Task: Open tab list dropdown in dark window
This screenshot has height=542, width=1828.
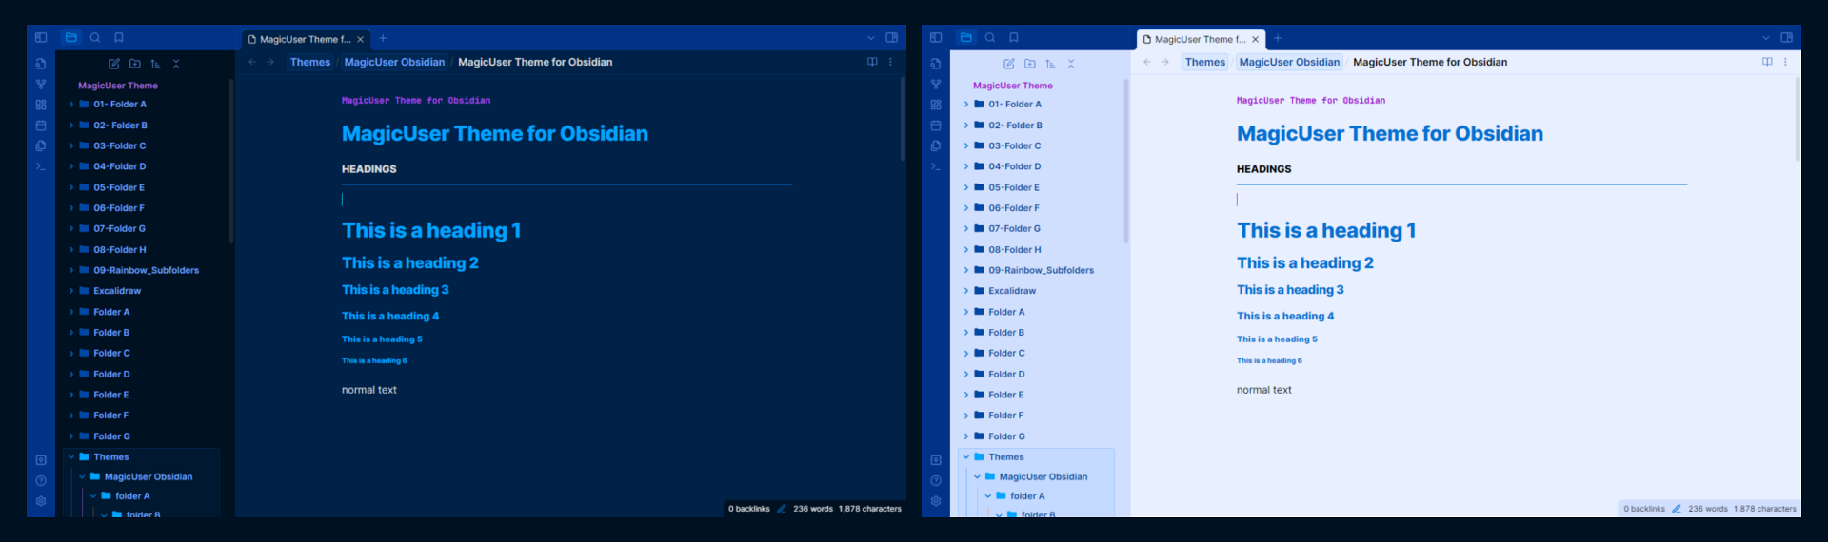Action: [x=870, y=38]
